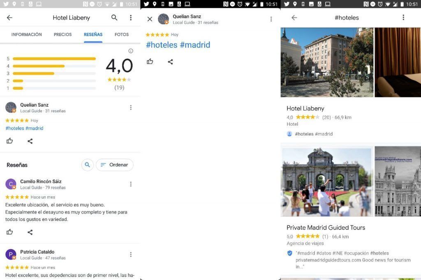Tap alarm clock icon in right status bar

pos(380,4)
